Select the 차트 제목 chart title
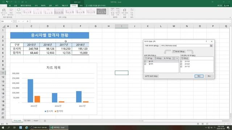The width and height of the screenshot is (232, 130). pyautogui.click(x=53, y=68)
